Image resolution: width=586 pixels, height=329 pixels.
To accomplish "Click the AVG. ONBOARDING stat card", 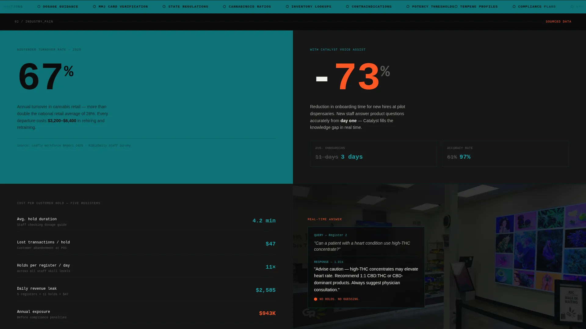I will click(x=374, y=154).
